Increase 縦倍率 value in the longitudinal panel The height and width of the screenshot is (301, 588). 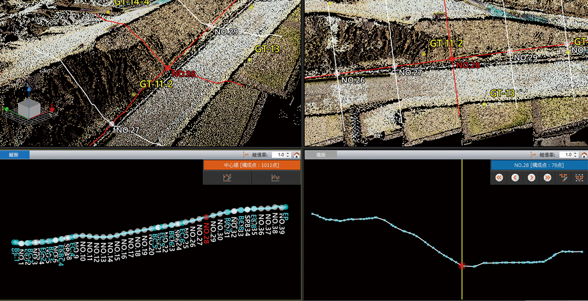[x=288, y=153]
